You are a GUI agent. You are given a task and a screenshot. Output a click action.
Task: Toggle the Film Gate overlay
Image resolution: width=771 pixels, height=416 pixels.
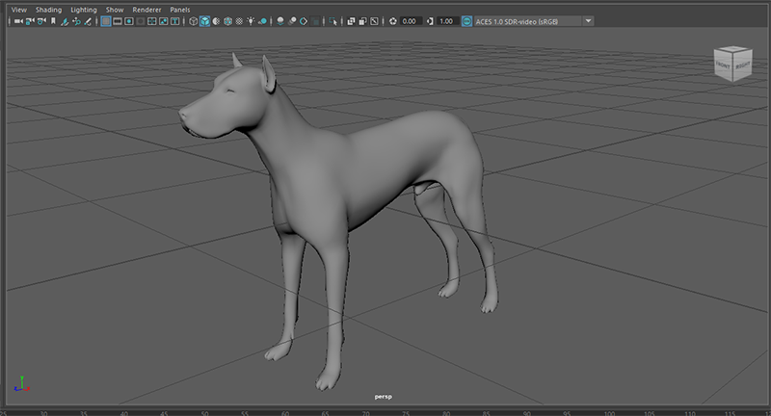tap(118, 20)
